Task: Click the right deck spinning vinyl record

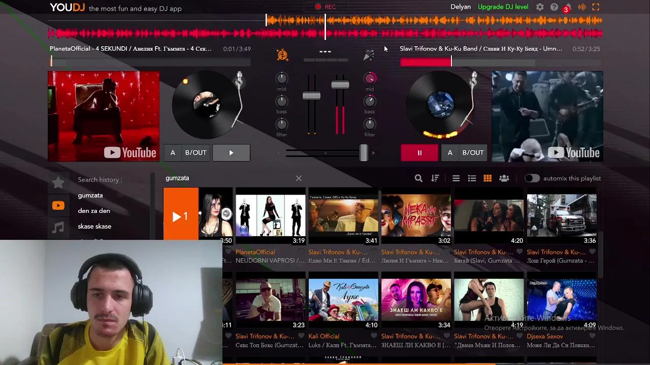Action: [x=440, y=105]
